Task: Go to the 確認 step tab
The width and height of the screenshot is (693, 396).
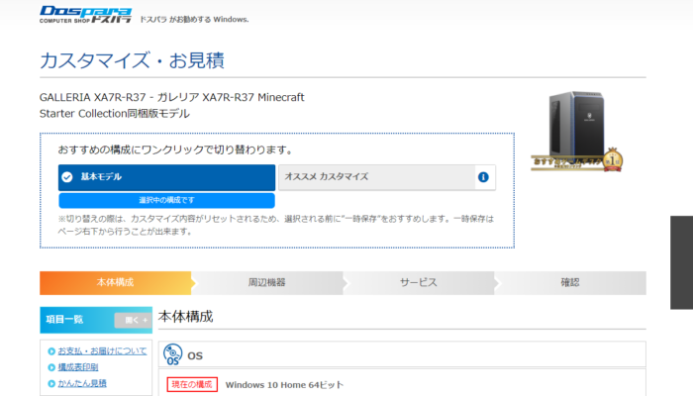Action: click(x=570, y=283)
